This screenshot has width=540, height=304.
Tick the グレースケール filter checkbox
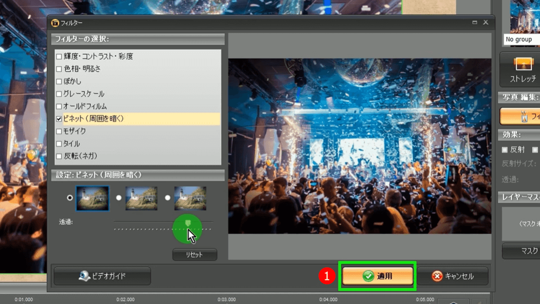[59, 94]
